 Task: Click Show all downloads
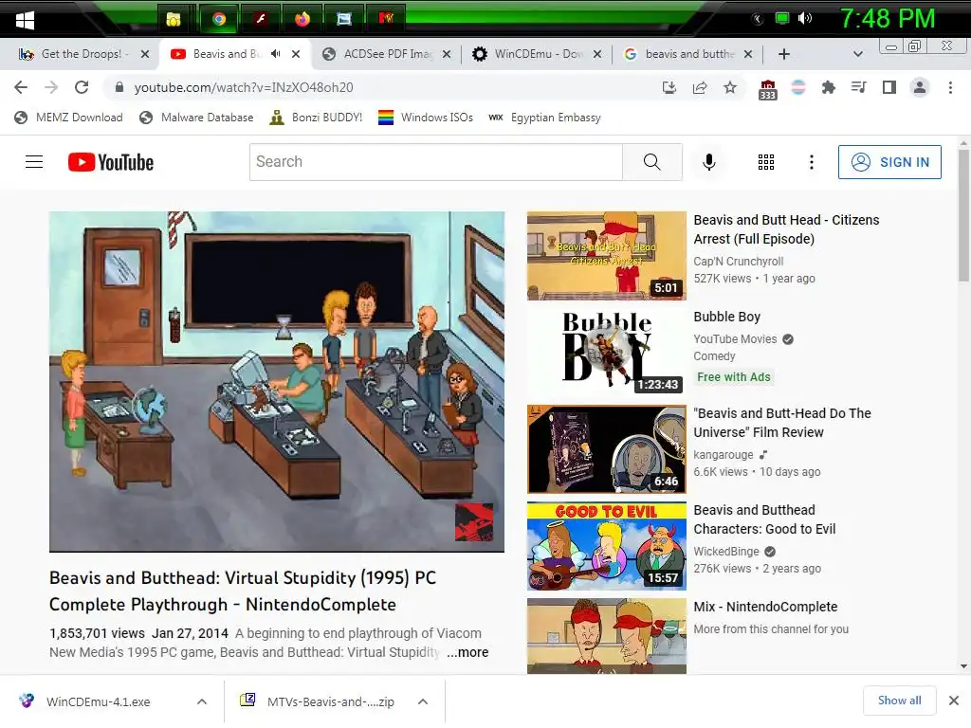click(899, 701)
